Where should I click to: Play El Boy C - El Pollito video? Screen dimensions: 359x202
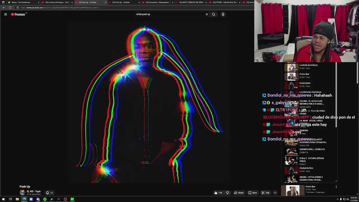click(x=310, y=160)
